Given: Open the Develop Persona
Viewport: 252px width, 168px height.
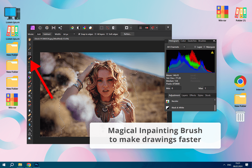Looking at the screenshot, I should (x=47, y=28).
